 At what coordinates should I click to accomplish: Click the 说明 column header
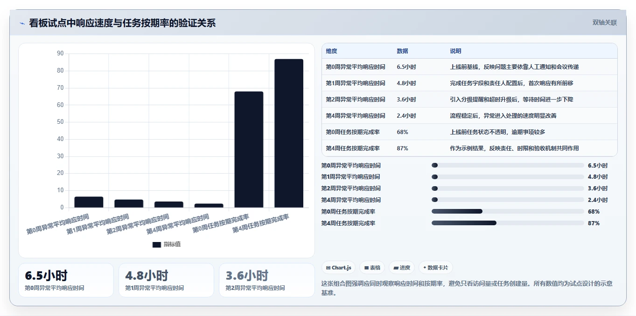tap(455, 51)
